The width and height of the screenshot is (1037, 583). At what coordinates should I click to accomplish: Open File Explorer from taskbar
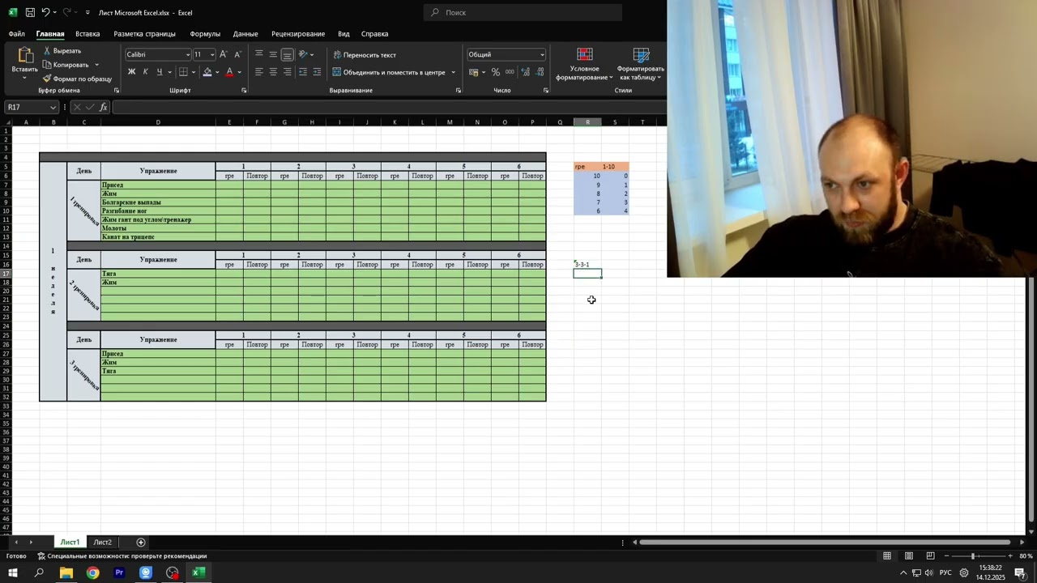pos(66,572)
